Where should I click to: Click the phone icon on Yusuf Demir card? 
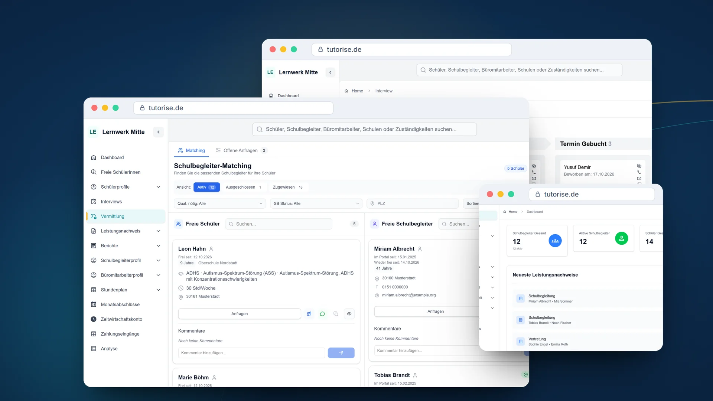(639, 172)
